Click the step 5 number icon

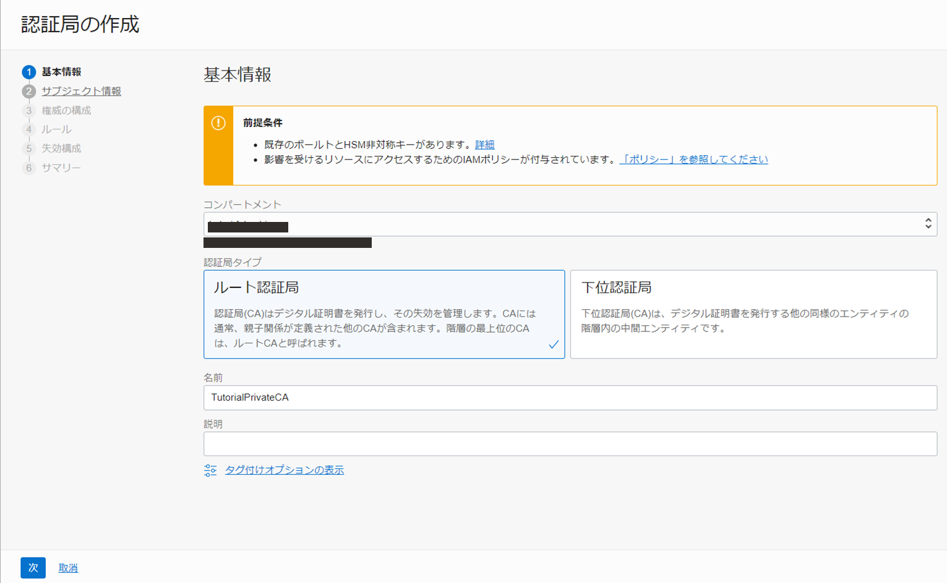coord(28,149)
